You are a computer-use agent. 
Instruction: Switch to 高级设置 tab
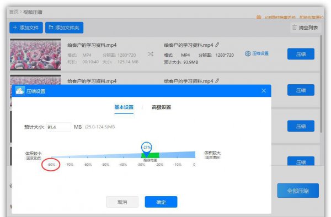tap(161, 107)
